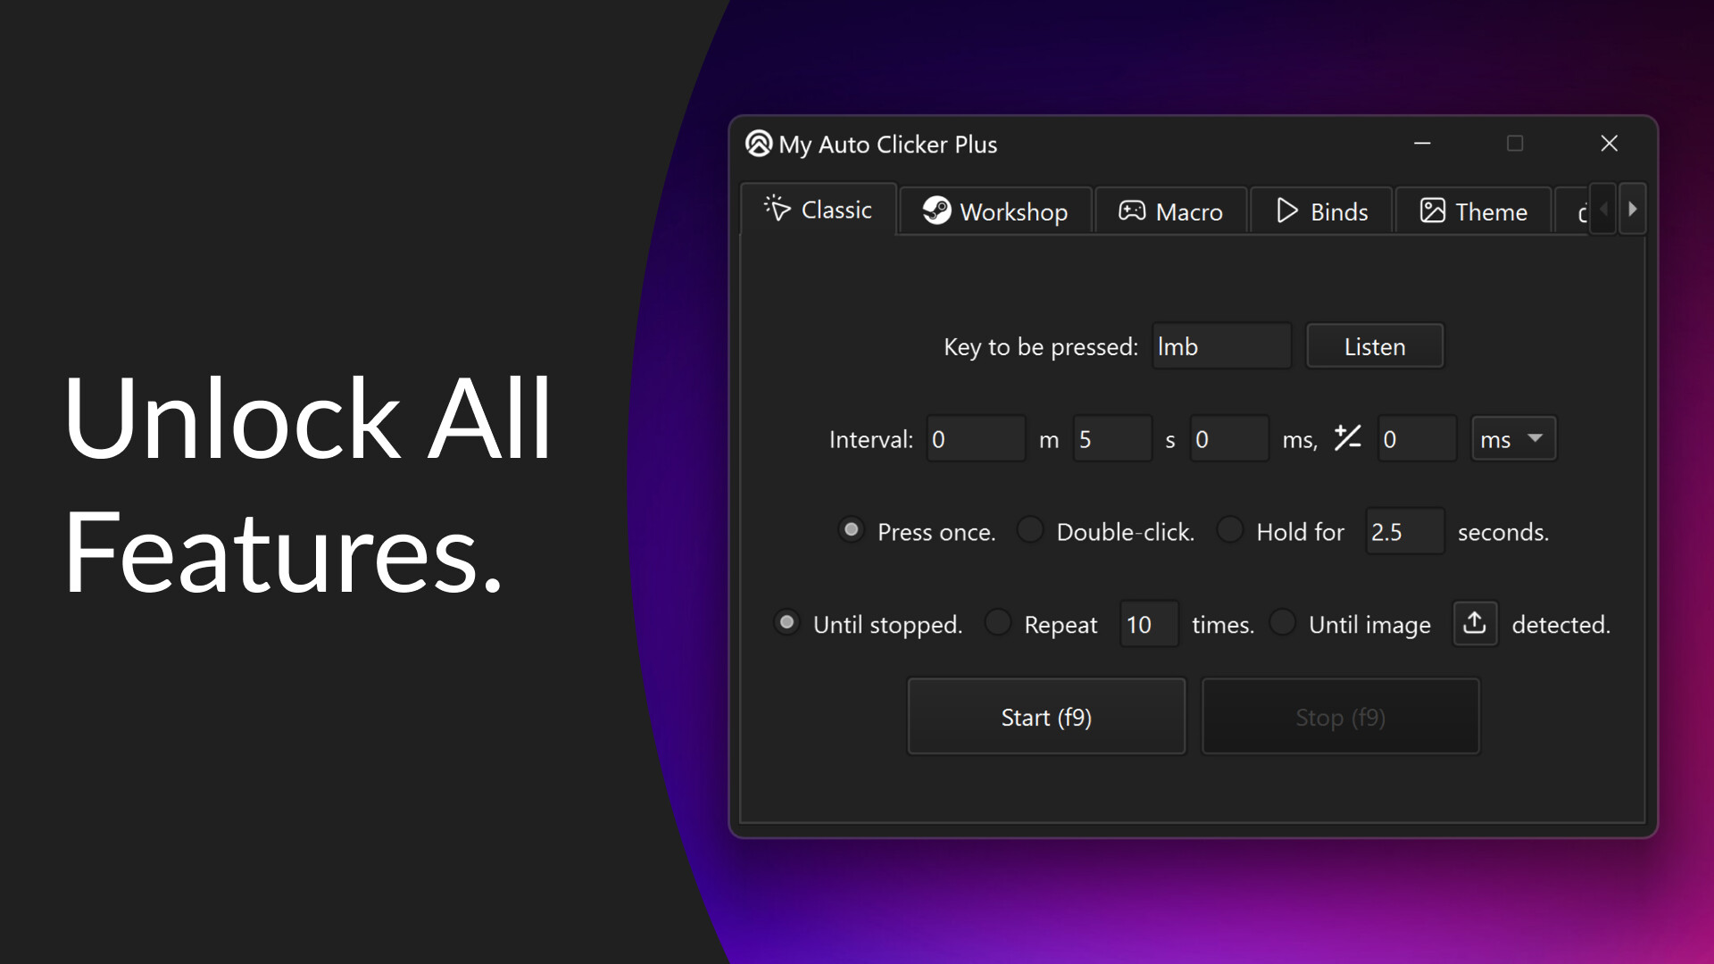Screen dimensions: 1714x964
Task: Click the picture icon on Theme tab
Action: click(x=1432, y=211)
